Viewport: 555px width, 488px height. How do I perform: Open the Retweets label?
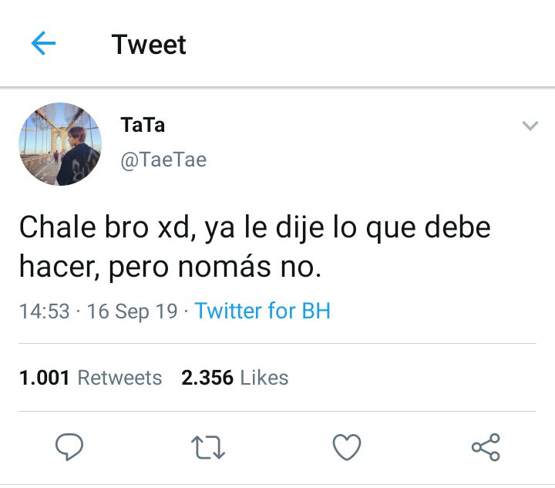(119, 377)
